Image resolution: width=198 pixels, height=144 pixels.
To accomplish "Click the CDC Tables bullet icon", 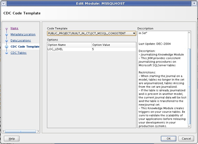I will pyautogui.click(x=7, y=53).
